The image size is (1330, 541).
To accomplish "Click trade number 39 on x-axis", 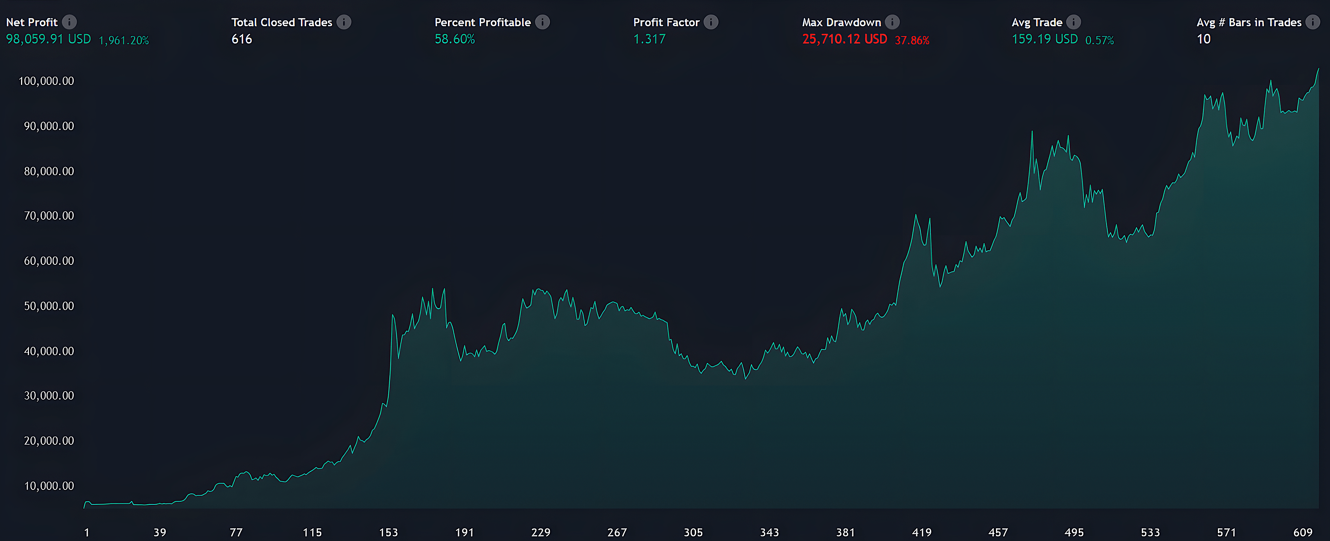I will (160, 532).
